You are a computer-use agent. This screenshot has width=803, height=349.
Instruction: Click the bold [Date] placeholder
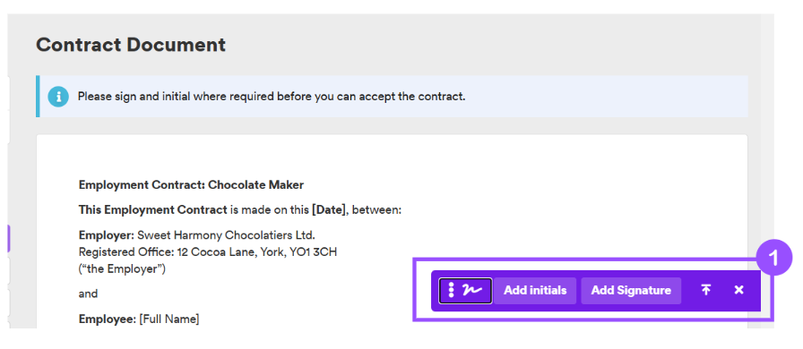pos(329,209)
